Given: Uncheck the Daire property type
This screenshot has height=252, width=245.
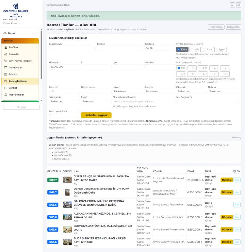Looking at the screenshot, I should [x=179, y=50].
